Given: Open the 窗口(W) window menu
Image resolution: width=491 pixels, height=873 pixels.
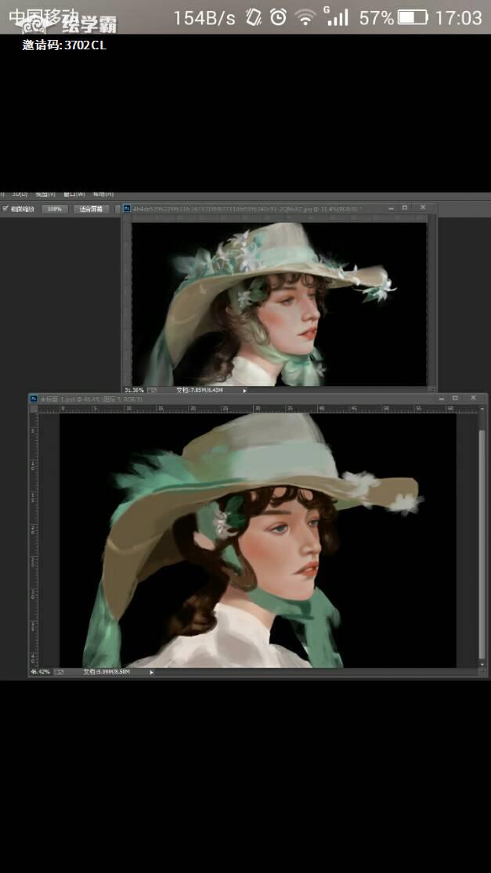Looking at the screenshot, I should (74, 194).
